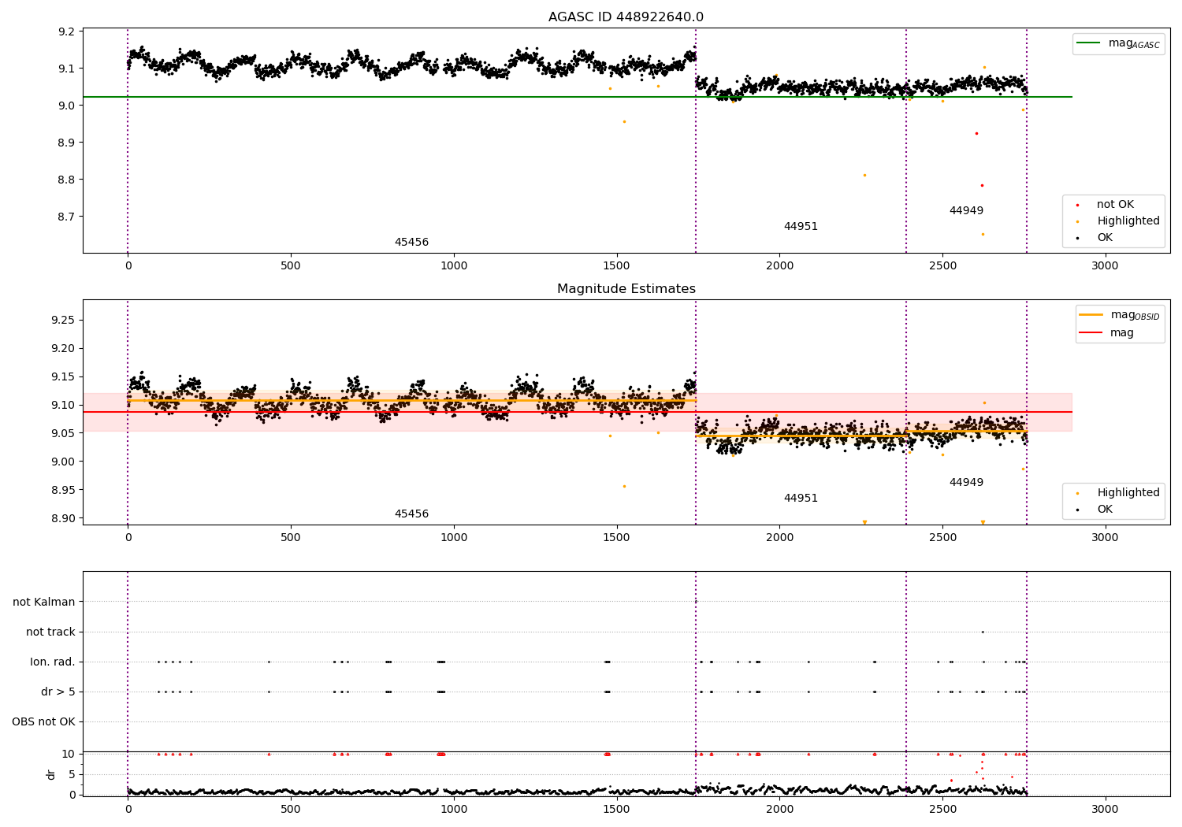Click the red 'not OK' marker in the top legend
Screen dimensions: 1182x827
click(x=1077, y=205)
